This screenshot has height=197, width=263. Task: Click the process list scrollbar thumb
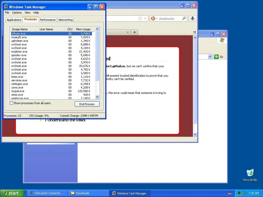[x=97, y=56]
